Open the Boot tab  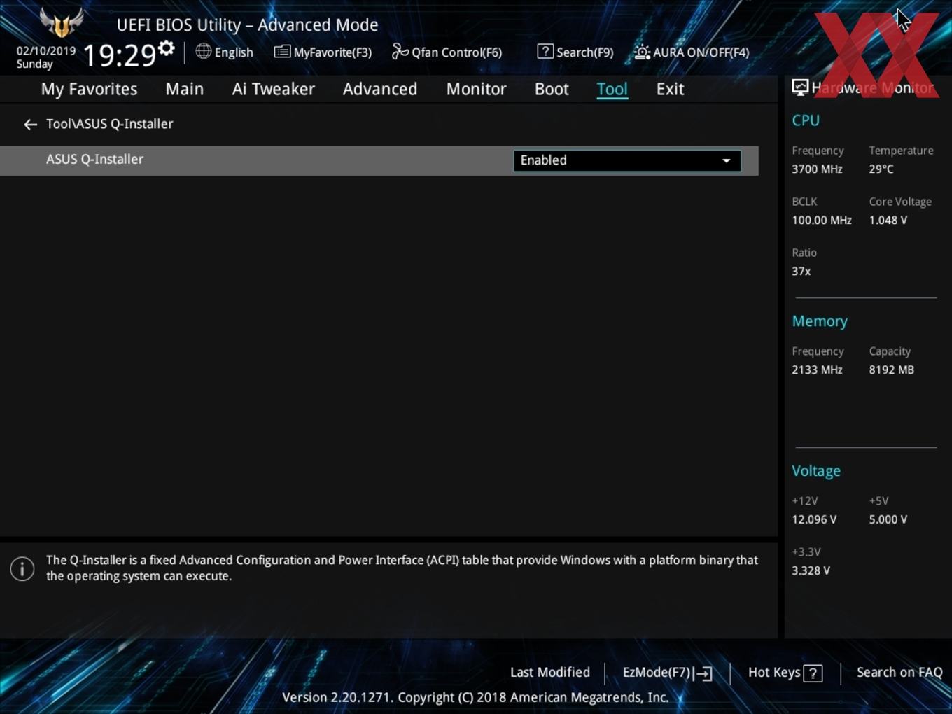point(552,89)
